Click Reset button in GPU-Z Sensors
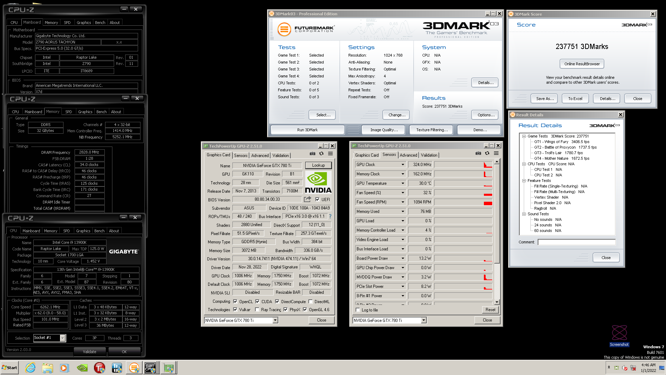666x375 pixels. (x=490, y=310)
